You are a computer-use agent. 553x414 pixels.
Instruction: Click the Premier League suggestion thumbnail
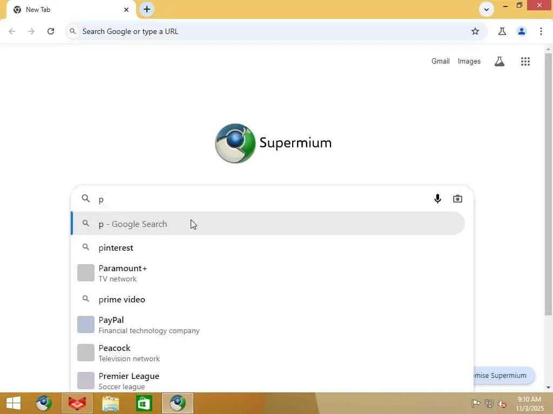(x=86, y=381)
